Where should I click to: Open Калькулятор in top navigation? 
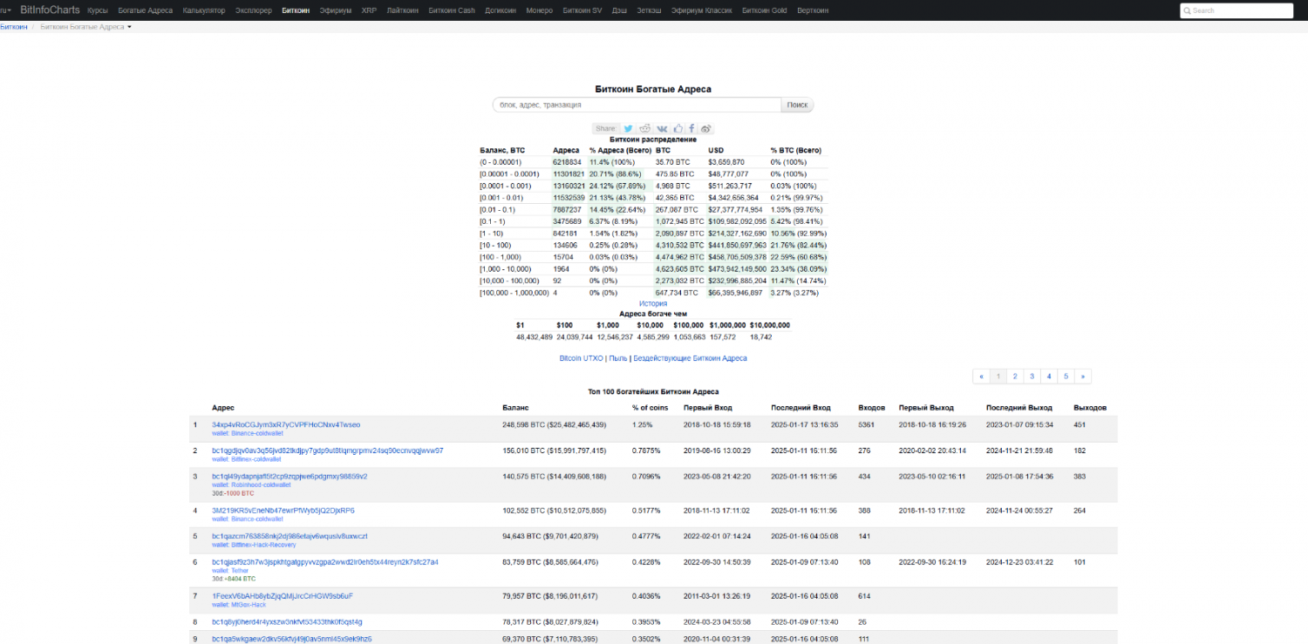pos(204,10)
